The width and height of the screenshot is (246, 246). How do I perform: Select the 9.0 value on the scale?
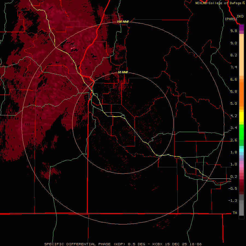coord(234,43)
